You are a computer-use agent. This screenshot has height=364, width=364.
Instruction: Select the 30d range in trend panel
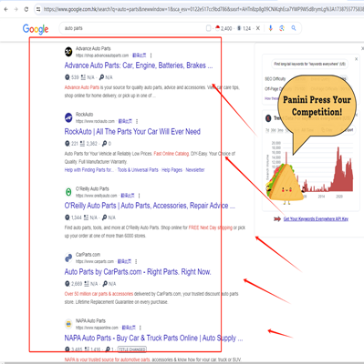(x=274, y=130)
